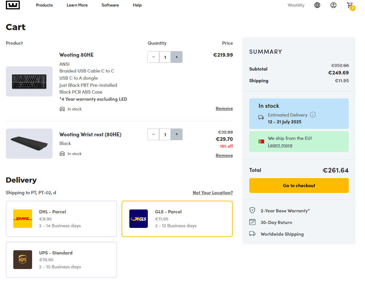
Task: Click the 30-Day Return text
Action: [276, 222]
